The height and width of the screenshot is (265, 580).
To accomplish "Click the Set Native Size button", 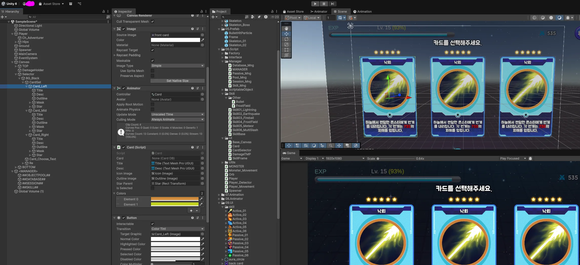I will (177, 81).
